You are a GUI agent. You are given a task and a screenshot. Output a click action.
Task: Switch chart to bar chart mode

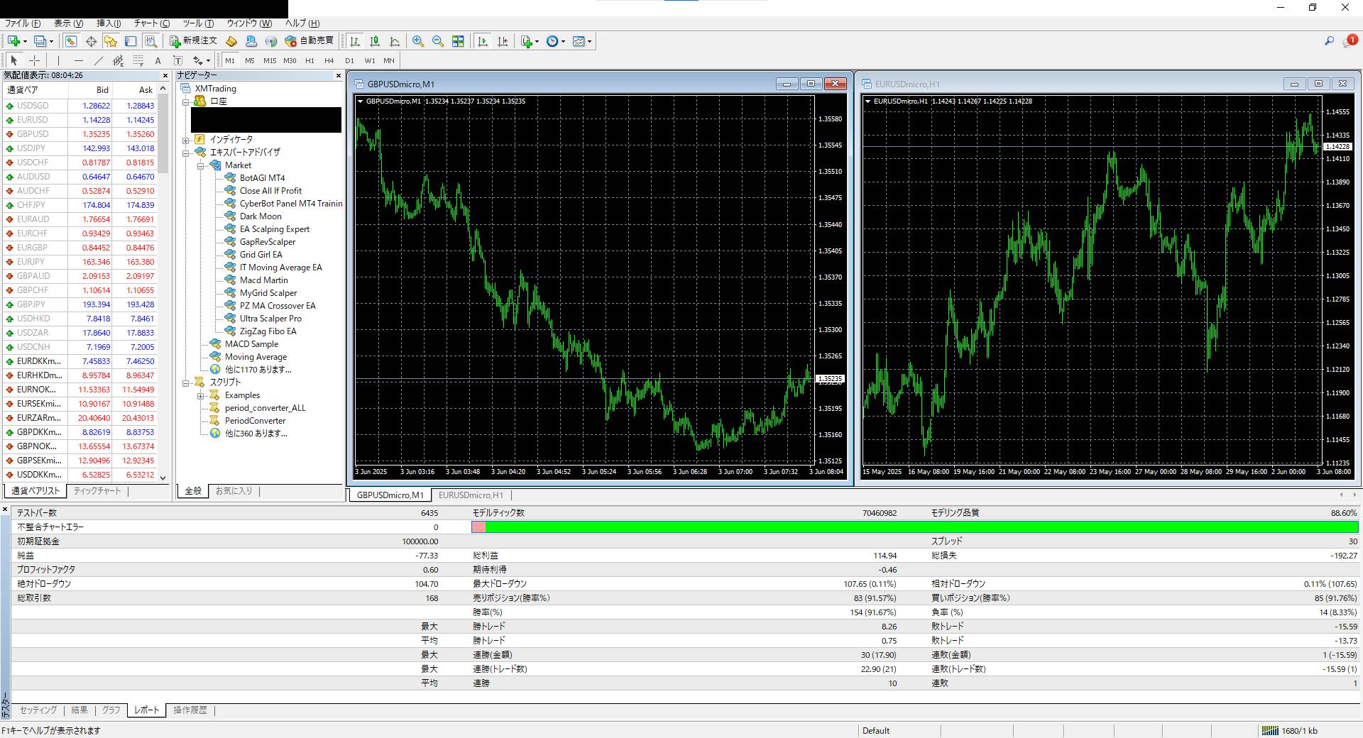(x=354, y=41)
